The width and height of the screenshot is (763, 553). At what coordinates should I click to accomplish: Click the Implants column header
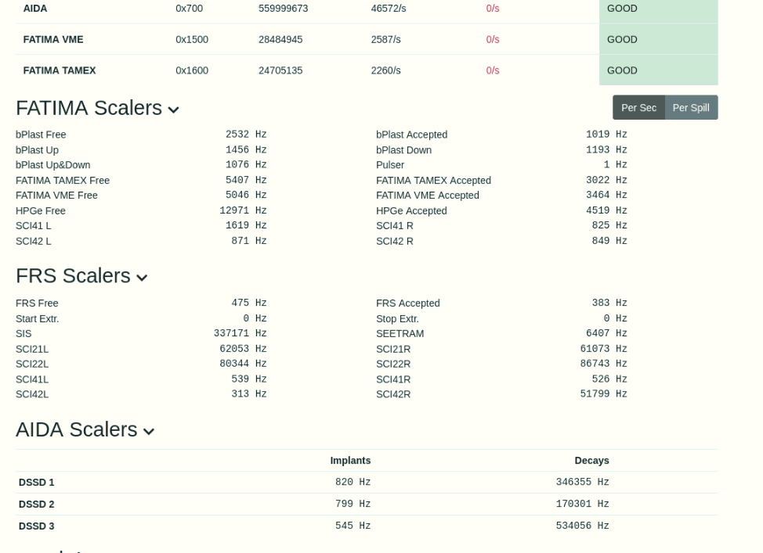tap(350, 461)
